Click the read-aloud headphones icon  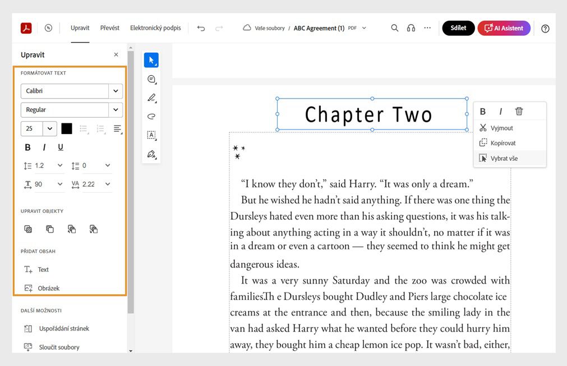coord(411,28)
